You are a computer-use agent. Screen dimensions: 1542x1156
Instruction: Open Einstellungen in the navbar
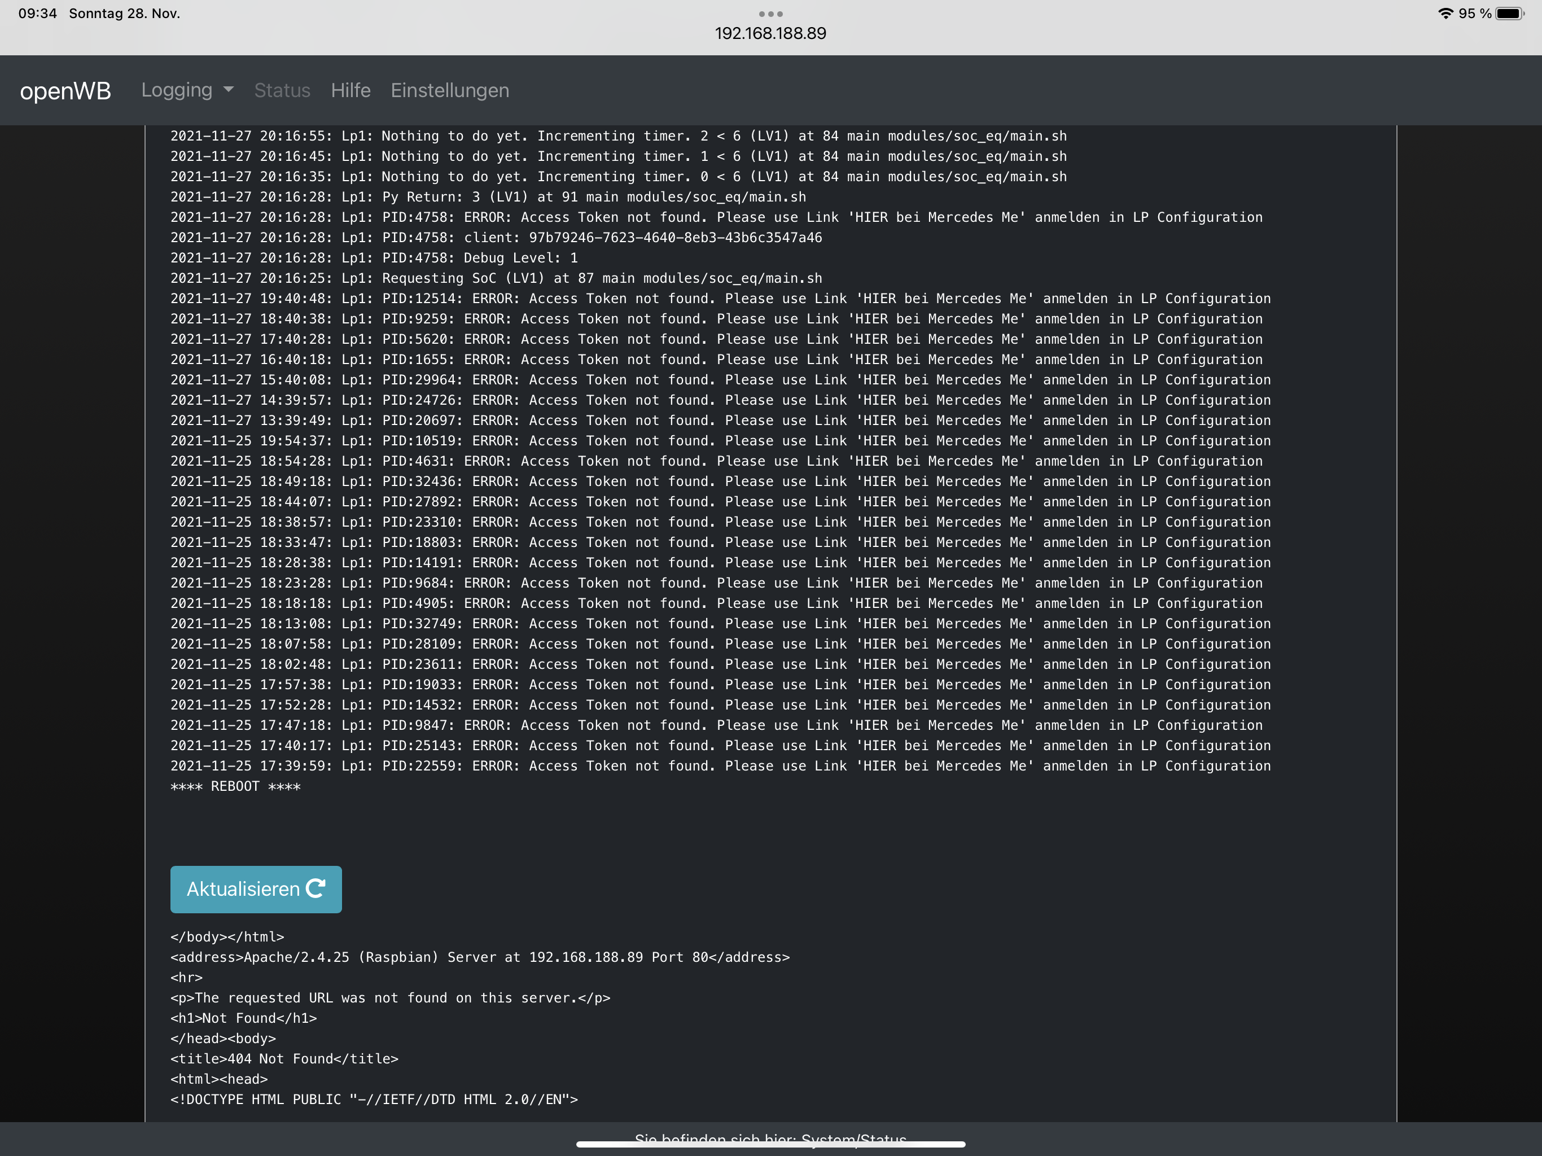[x=450, y=91]
